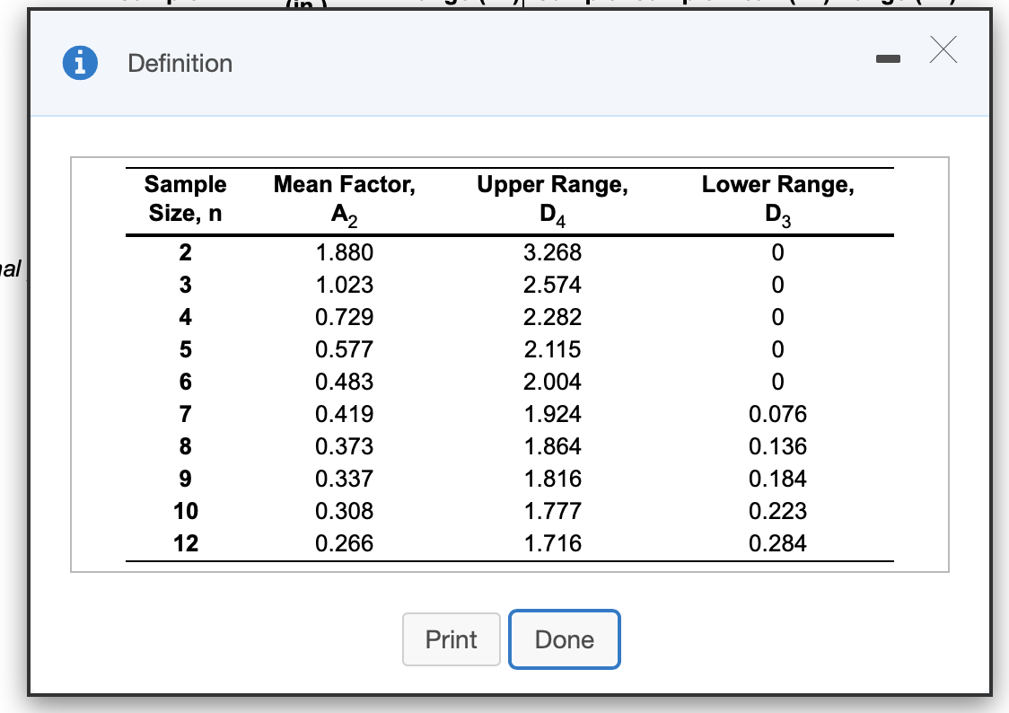Screen dimensions: 1009x713
Task: Click the dash icon near the X
Action: [888, 57]
